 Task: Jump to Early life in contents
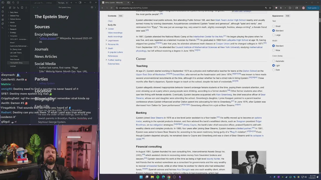coord(112,25)
